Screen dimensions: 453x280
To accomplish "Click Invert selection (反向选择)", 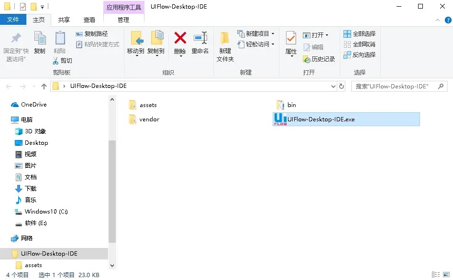I will tap(359, 54).
